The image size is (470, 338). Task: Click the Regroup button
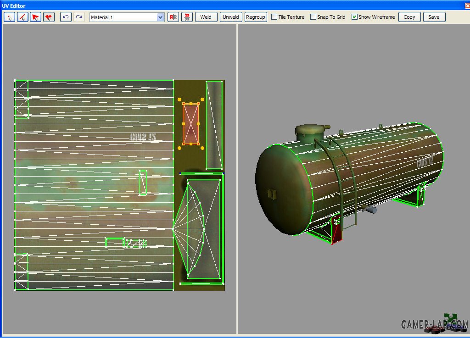(x=256, y=17)
